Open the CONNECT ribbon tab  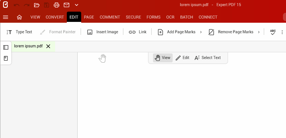tap(208, 17)
